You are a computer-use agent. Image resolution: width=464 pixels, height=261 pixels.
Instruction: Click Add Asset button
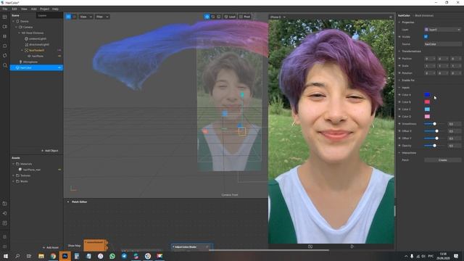tap(50, 247)
